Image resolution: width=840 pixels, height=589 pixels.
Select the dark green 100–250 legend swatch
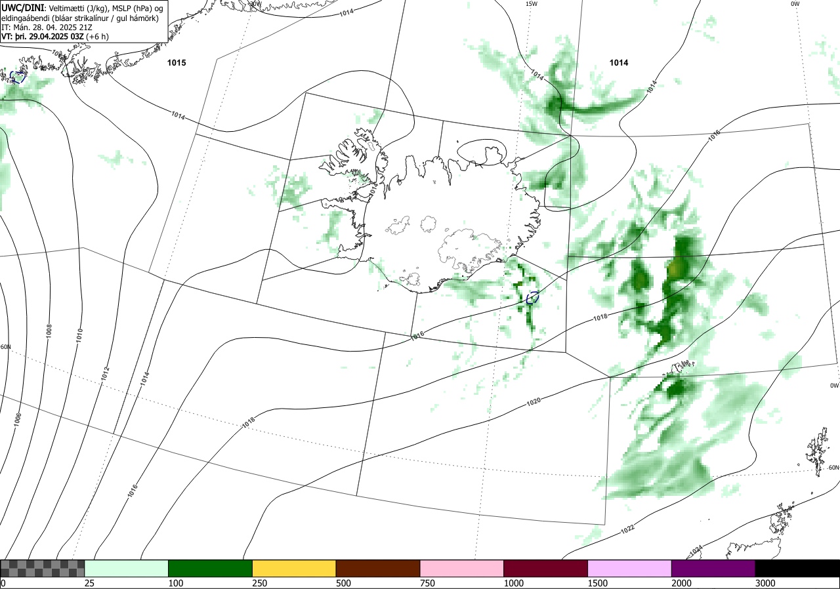pos(211,568)
